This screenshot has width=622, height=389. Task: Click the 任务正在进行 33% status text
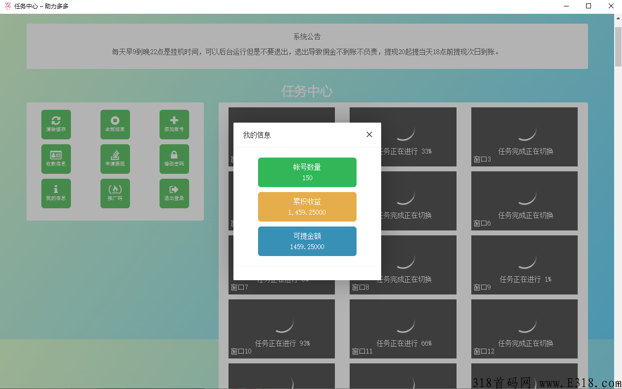click(407, 151)
